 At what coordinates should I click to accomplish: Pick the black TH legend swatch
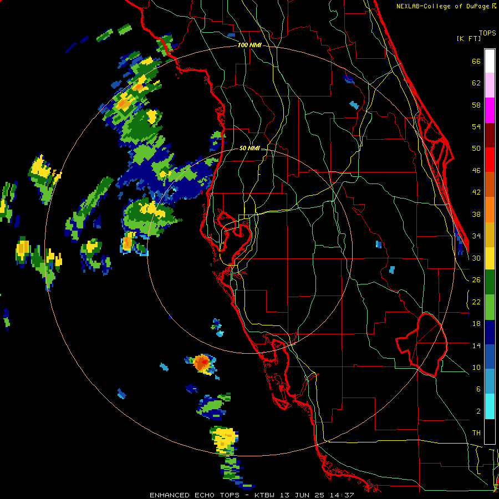click(490, 431)
